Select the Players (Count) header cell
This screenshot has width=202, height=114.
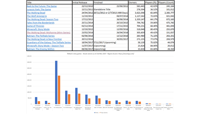167,2
